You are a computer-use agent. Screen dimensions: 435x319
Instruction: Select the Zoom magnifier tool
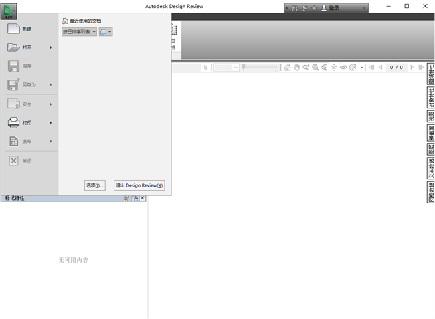point(306,68)
